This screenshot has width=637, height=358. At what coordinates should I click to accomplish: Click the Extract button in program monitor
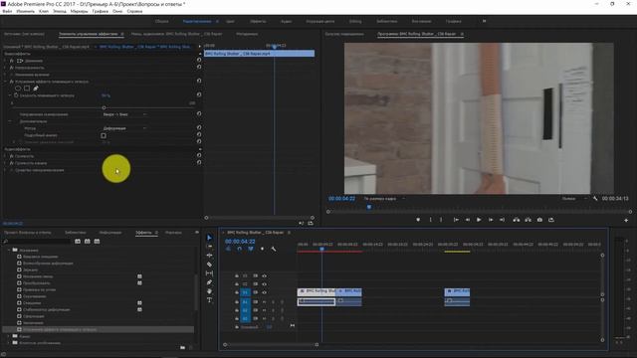coord(528,220)
